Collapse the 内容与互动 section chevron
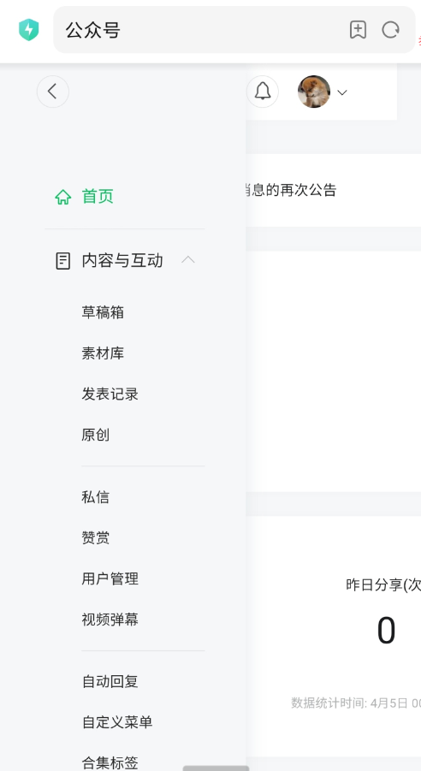This screenshot has height=771, width=421. [188, 259]
